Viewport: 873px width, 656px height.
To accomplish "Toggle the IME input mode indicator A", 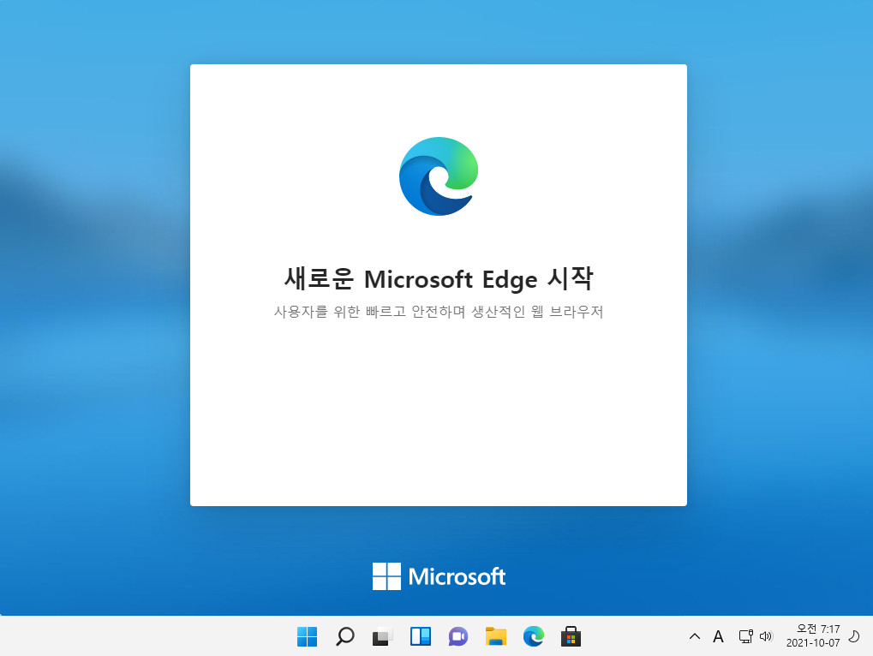I will click(x=718, y=636).
